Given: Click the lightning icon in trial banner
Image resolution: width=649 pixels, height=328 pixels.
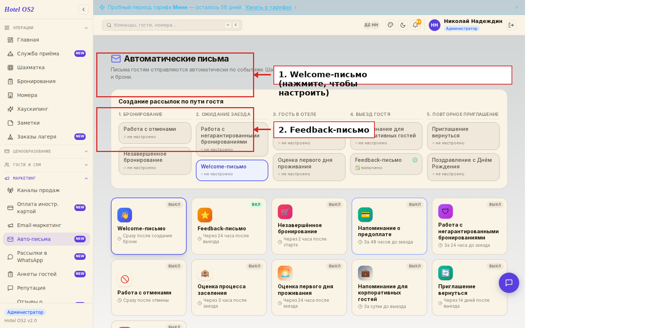Looking at the screenshot, I should (x=102, y=7).
